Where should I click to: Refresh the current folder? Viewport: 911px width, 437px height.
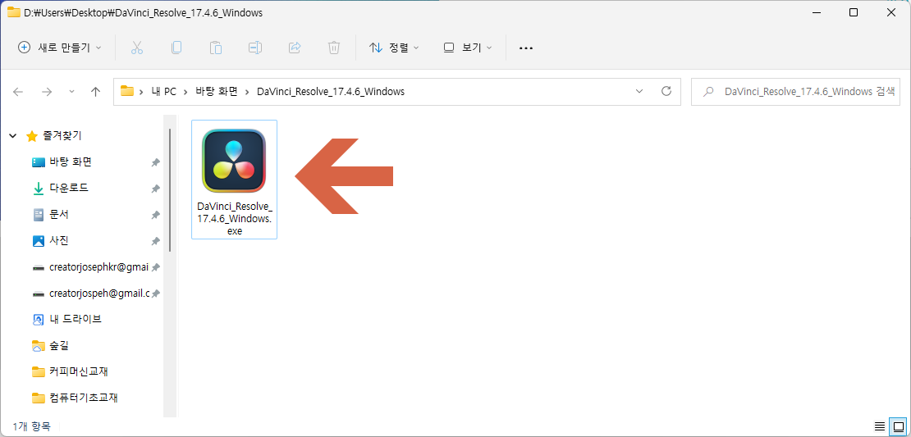[666, 91]
